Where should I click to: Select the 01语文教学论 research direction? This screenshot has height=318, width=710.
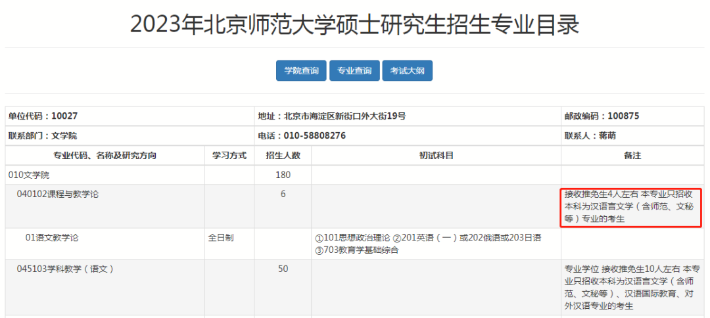coord(52,237)
